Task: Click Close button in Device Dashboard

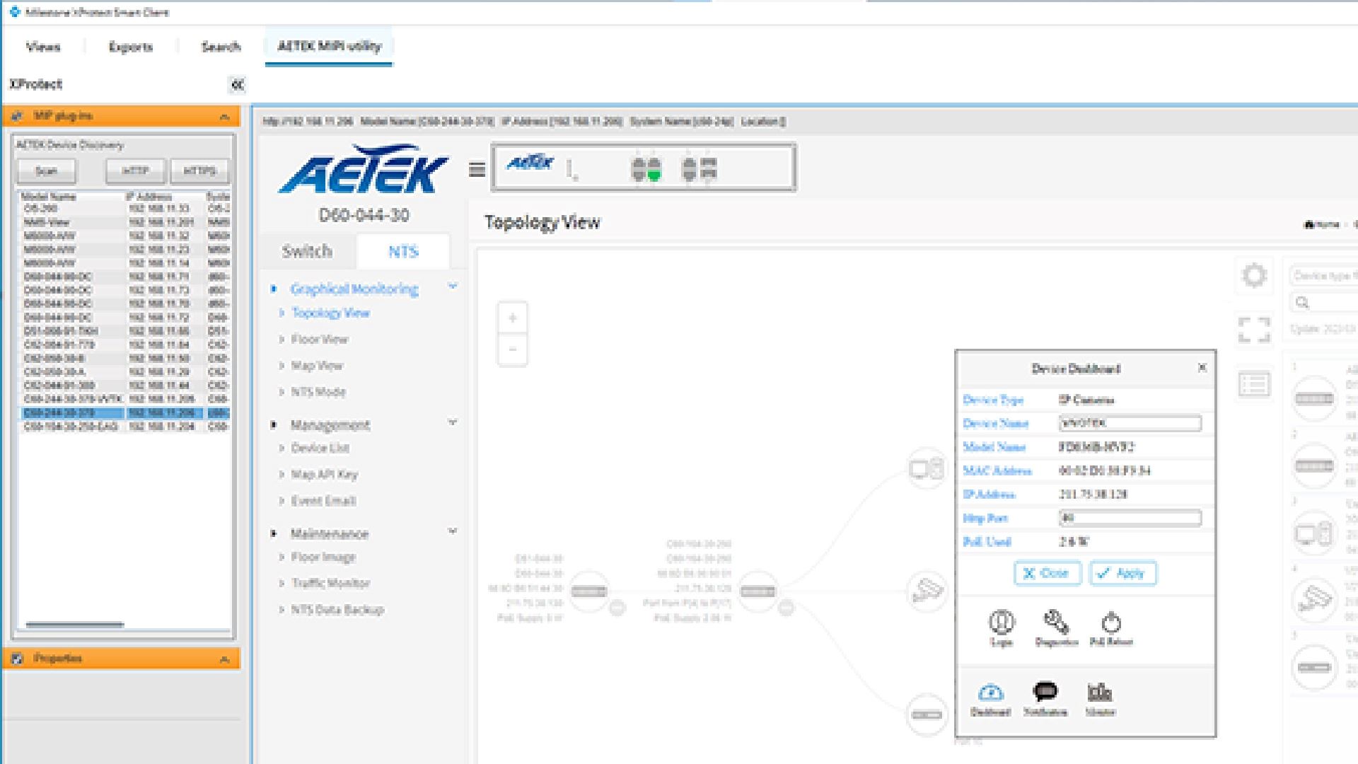Action: pos(1047,573)
